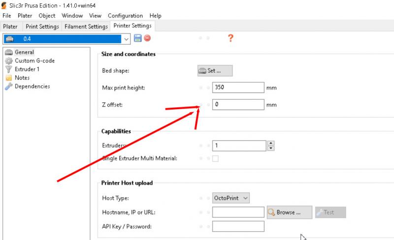Image resolution: width=394 pixels, height=240 pixels.
Task: Open Custom G-code settings page
Action: [x=34, y=60]
